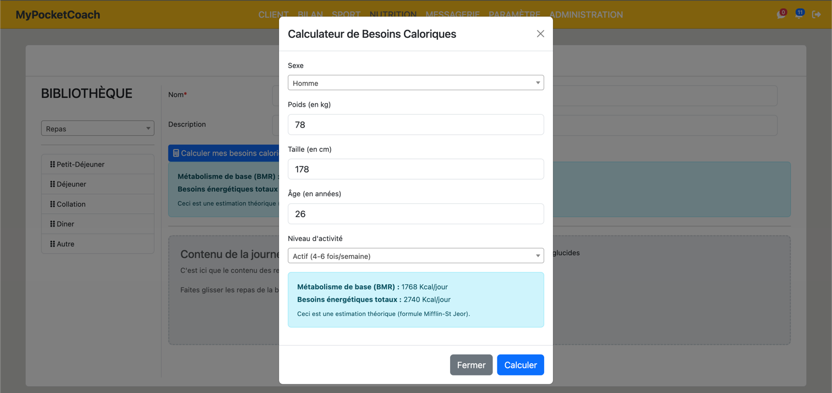Open the Sexe dropdown showing Homme
832x393 pixels.
tap(415, 82)
